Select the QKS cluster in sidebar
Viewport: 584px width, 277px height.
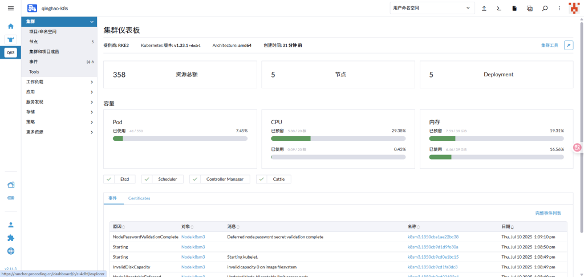[10, 52]
